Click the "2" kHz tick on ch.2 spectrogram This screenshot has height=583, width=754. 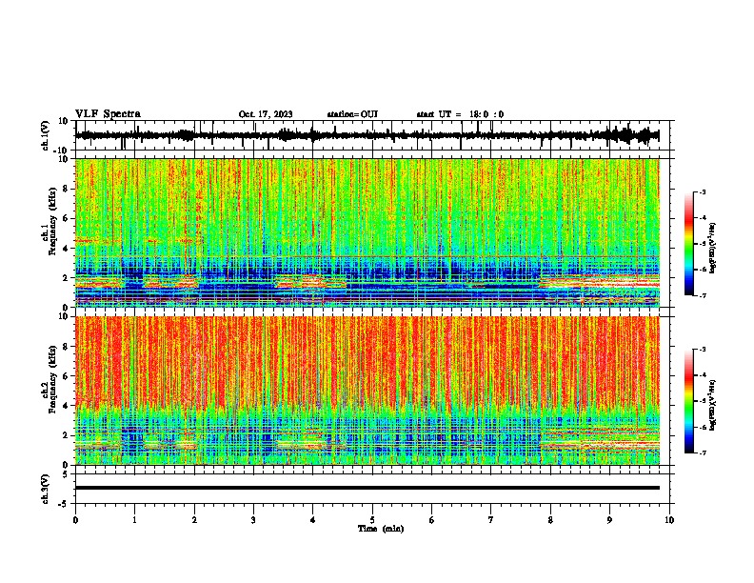tap(67, 434)
